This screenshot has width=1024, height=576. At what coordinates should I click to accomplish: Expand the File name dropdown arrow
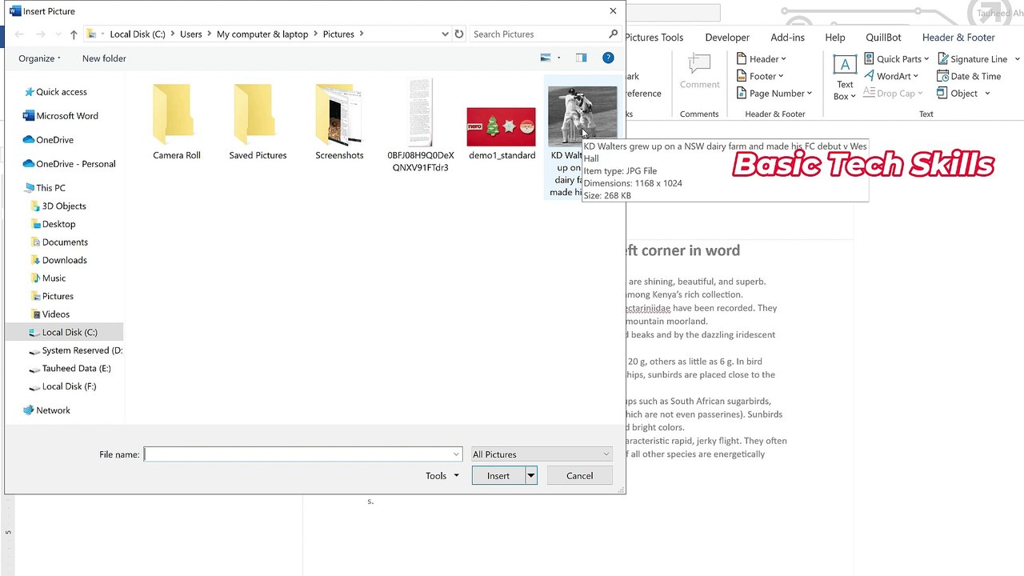click(x=457, y=454)
